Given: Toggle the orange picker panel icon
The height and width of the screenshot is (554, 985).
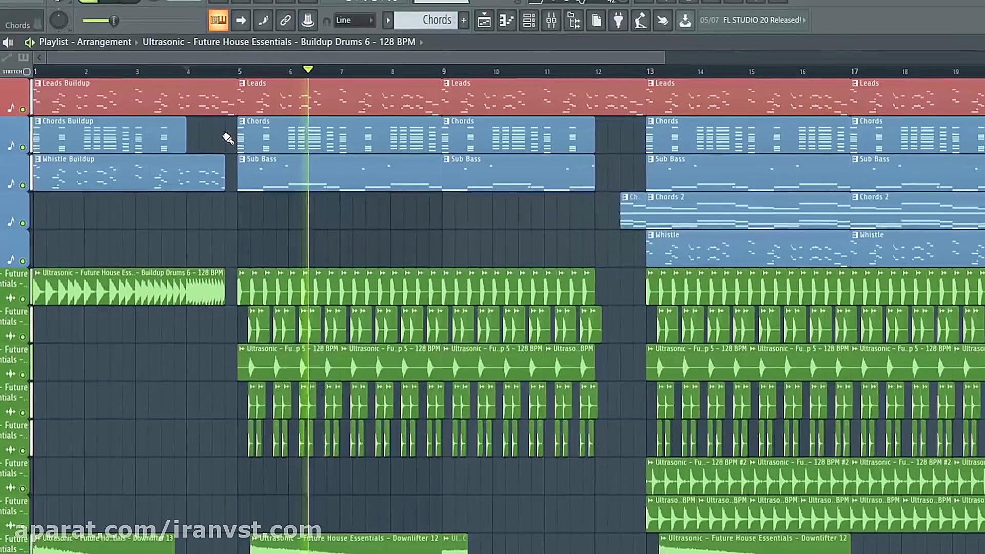Looking at the screenshot, I should point(218,21).
